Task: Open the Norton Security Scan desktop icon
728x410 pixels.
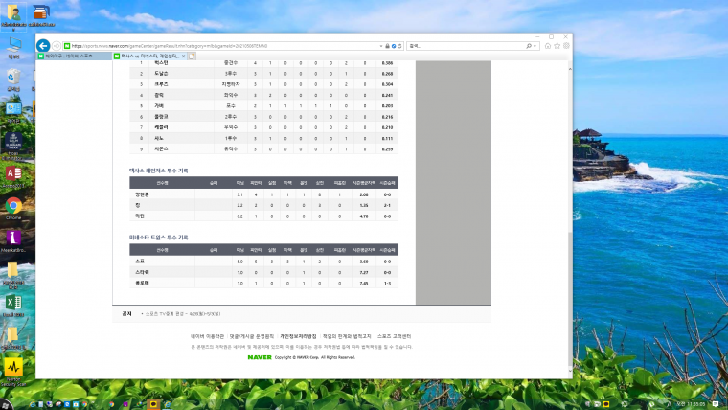Action: click(x=13, y=372)
